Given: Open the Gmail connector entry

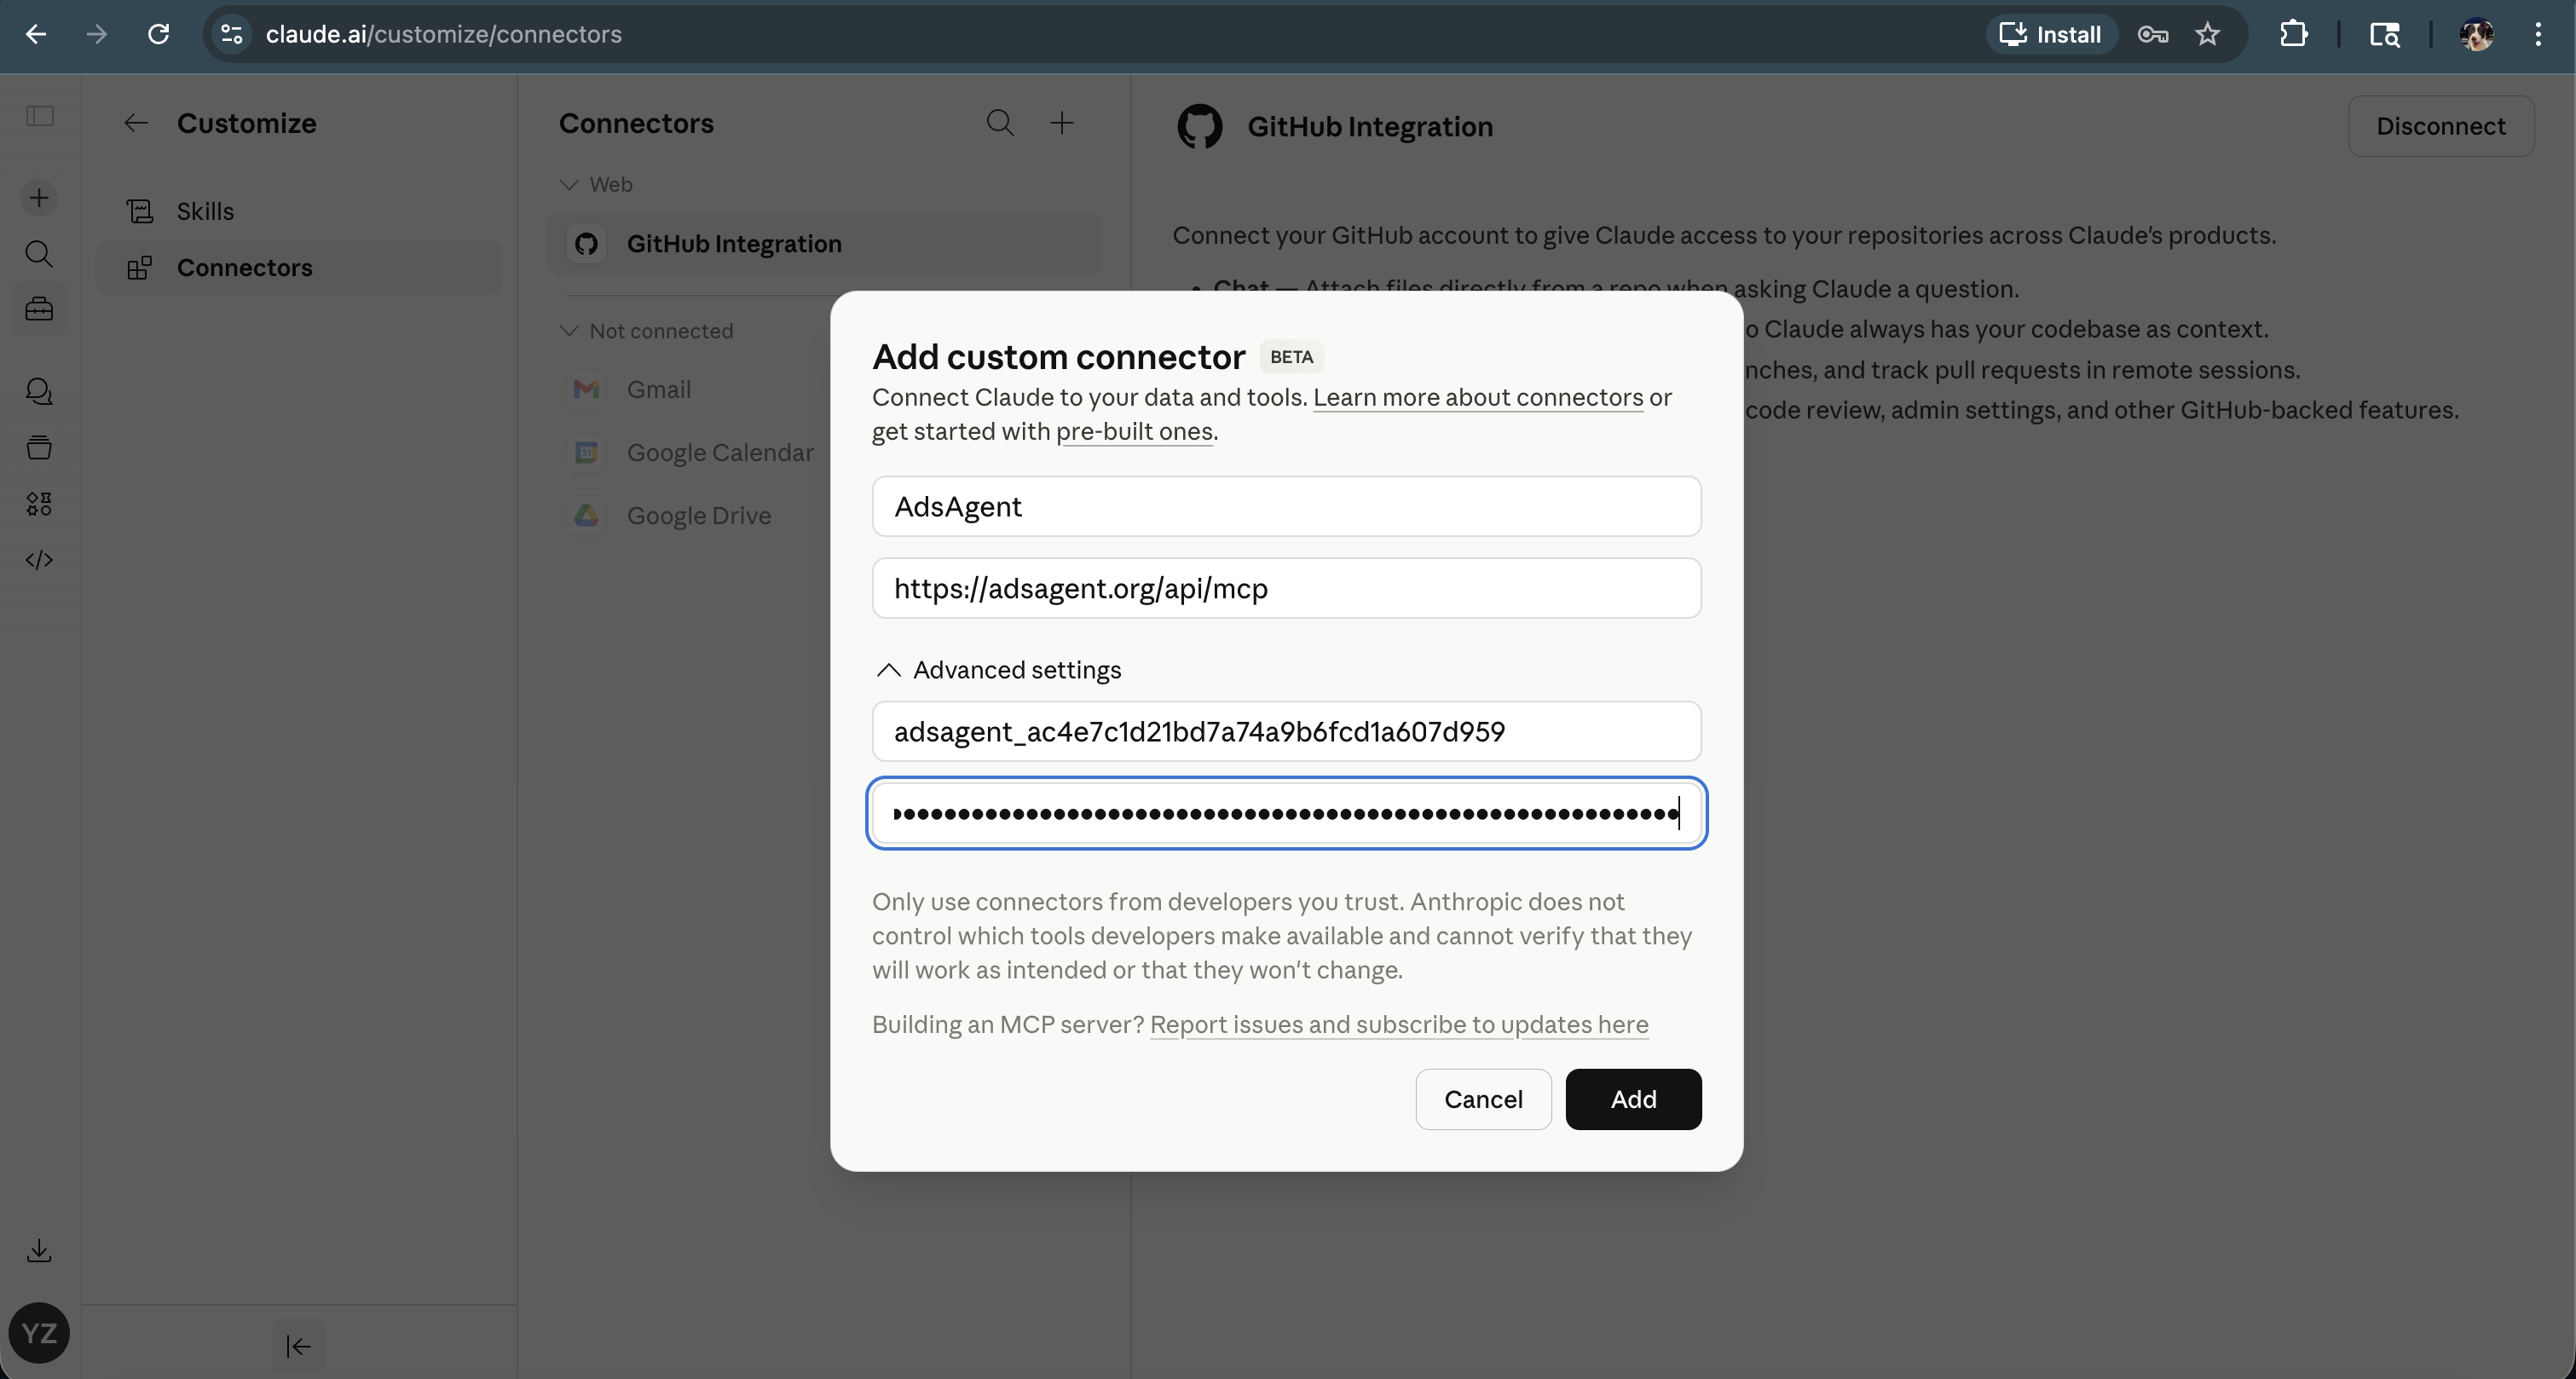Looking at the screenshot, I should [x=659, y=389].
